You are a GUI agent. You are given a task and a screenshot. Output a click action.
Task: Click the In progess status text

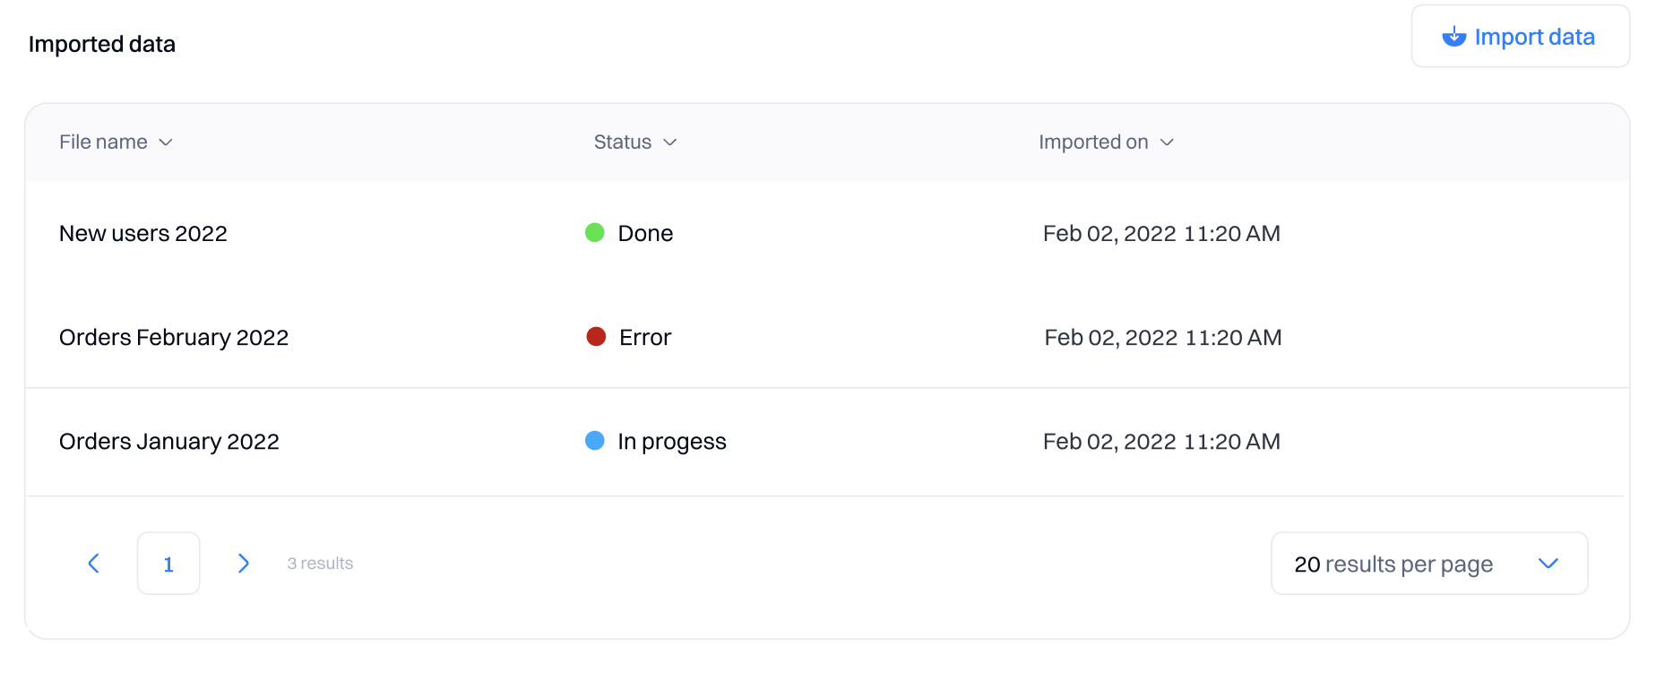pos(672,442)
